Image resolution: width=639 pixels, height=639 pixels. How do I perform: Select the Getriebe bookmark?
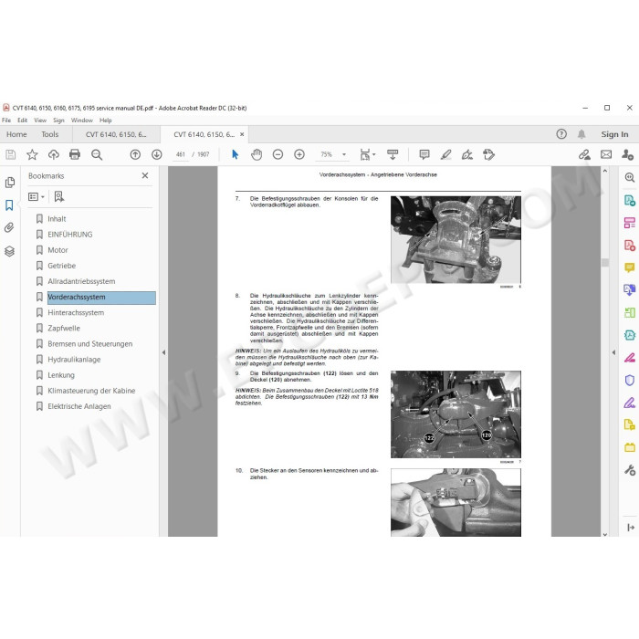point(62,266)
